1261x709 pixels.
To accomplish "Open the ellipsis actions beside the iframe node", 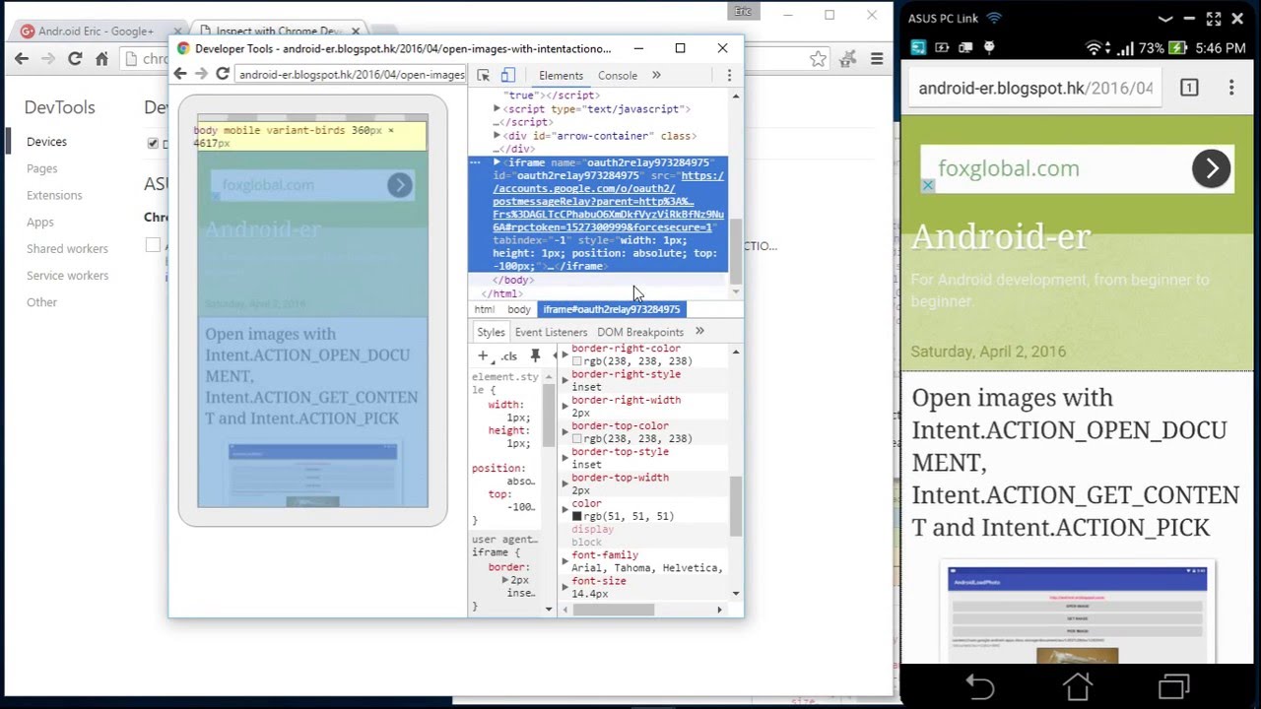I will (x=475, y=162).
